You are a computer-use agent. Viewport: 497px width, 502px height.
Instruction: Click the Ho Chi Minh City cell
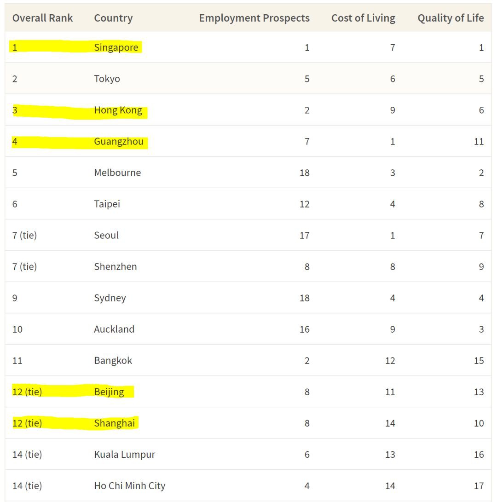[x=129, y=485]
